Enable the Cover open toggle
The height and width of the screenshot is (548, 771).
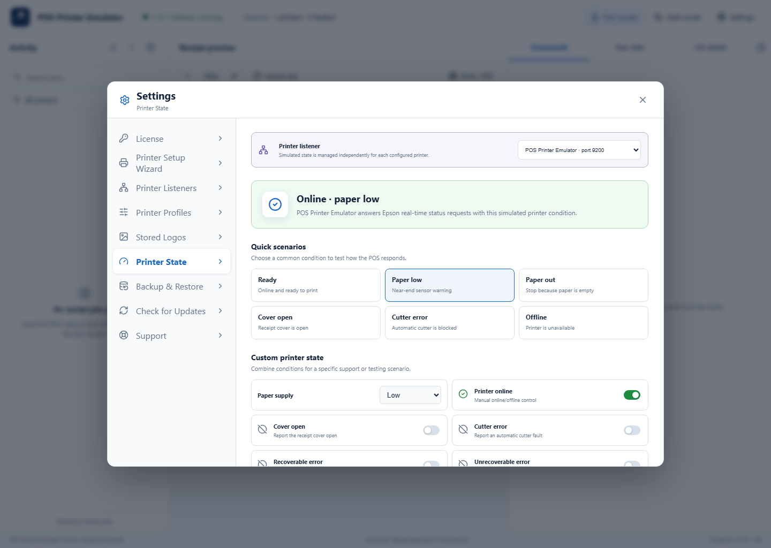431,430
